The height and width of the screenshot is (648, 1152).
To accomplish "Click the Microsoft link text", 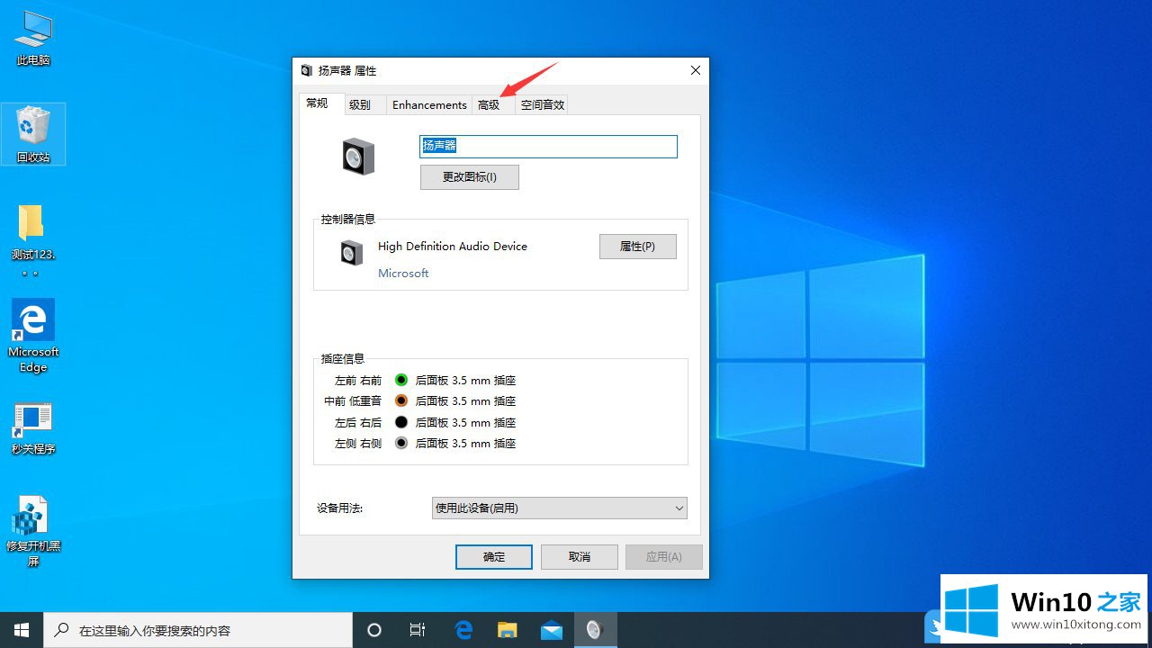I will pos(403,273).
